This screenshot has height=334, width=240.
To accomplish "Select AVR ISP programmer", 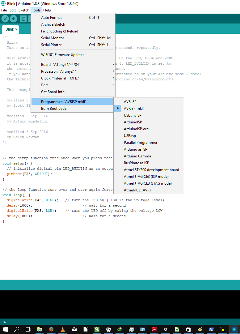I will [x=149, y=102].
